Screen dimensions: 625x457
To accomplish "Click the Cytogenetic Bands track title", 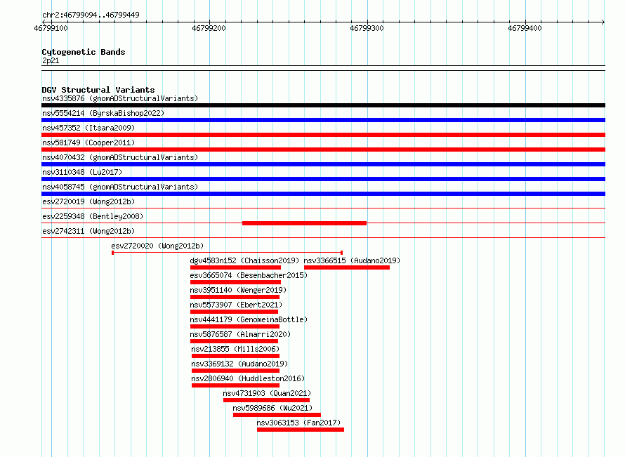I will click(84, 52).
